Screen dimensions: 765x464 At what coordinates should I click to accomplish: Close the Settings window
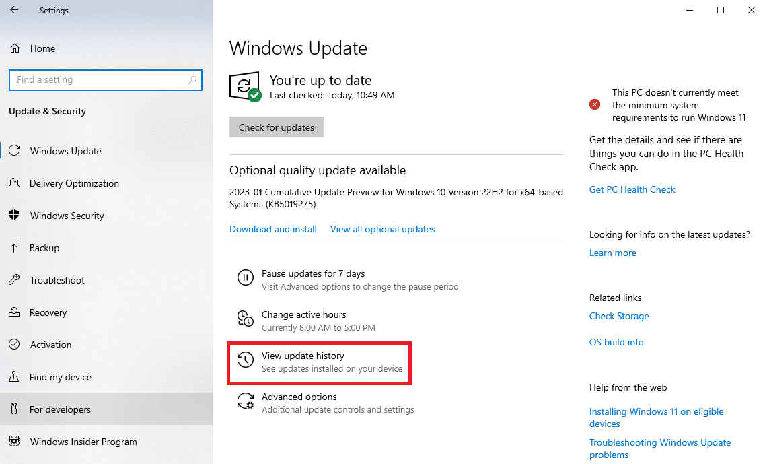[x=752, y=10]
